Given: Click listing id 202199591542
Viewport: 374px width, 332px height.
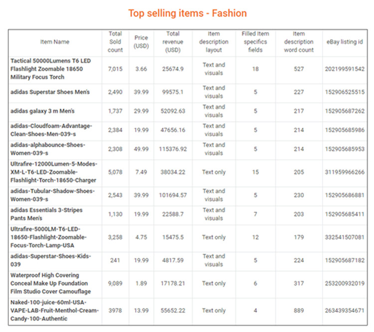Looking at the screenshot, I should click(x=345, y=69).
